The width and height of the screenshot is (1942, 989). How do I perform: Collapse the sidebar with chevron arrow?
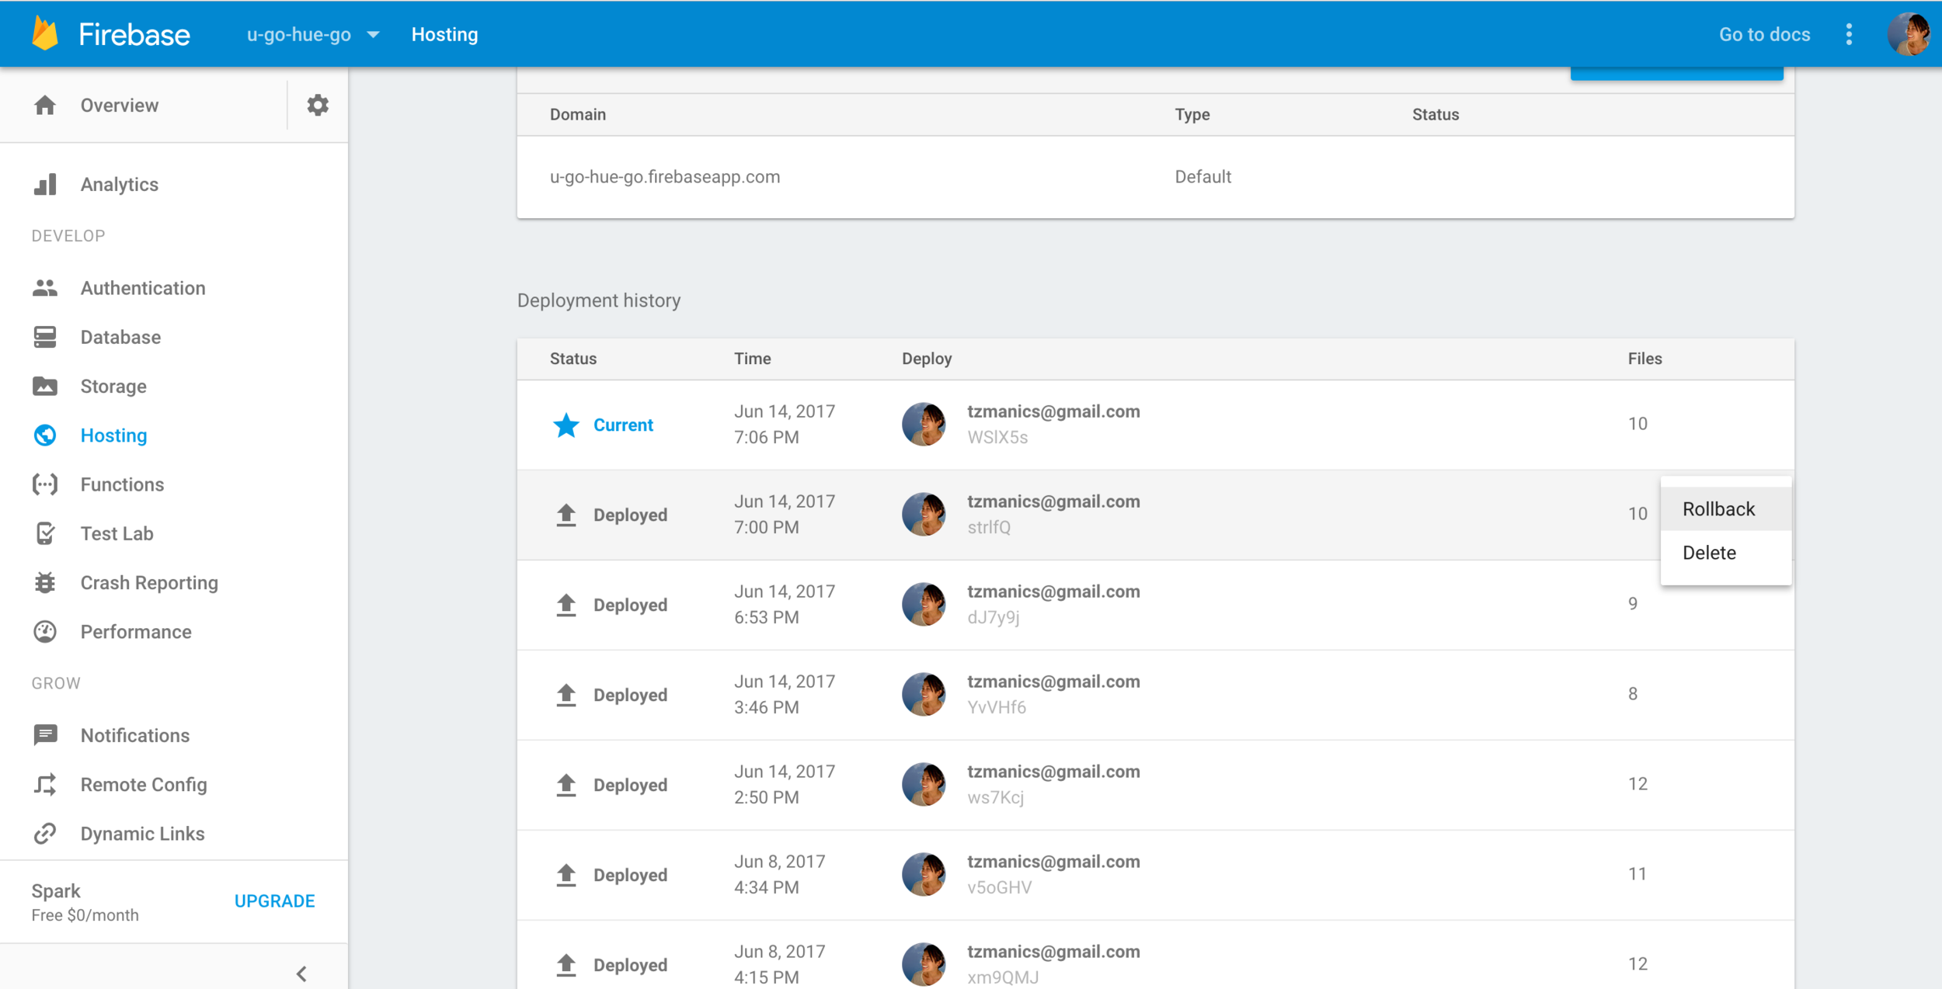tap(301, 973)
